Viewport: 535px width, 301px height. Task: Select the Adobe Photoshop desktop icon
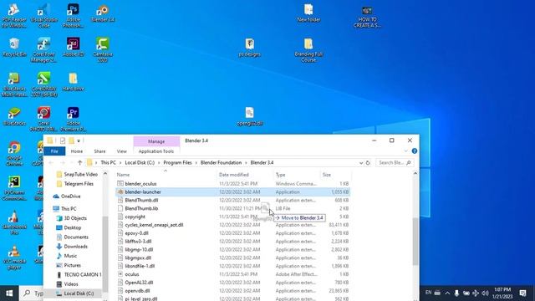pyautogui.click(x=73, y=16)
